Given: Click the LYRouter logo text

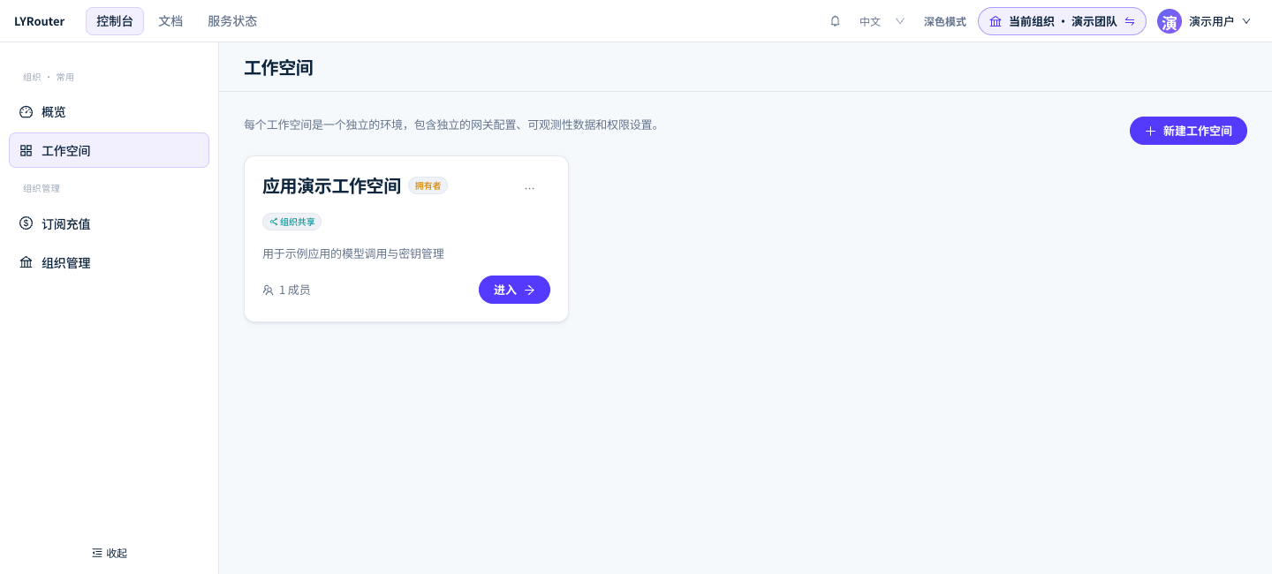Looking at the screenshot, I should tap(39, 21).
